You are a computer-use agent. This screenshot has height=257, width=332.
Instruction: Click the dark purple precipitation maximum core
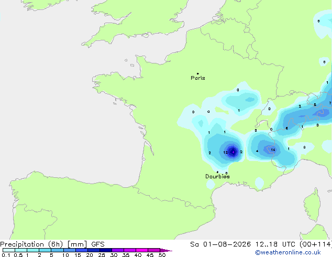pyautogui.click(x=233, y=152)
